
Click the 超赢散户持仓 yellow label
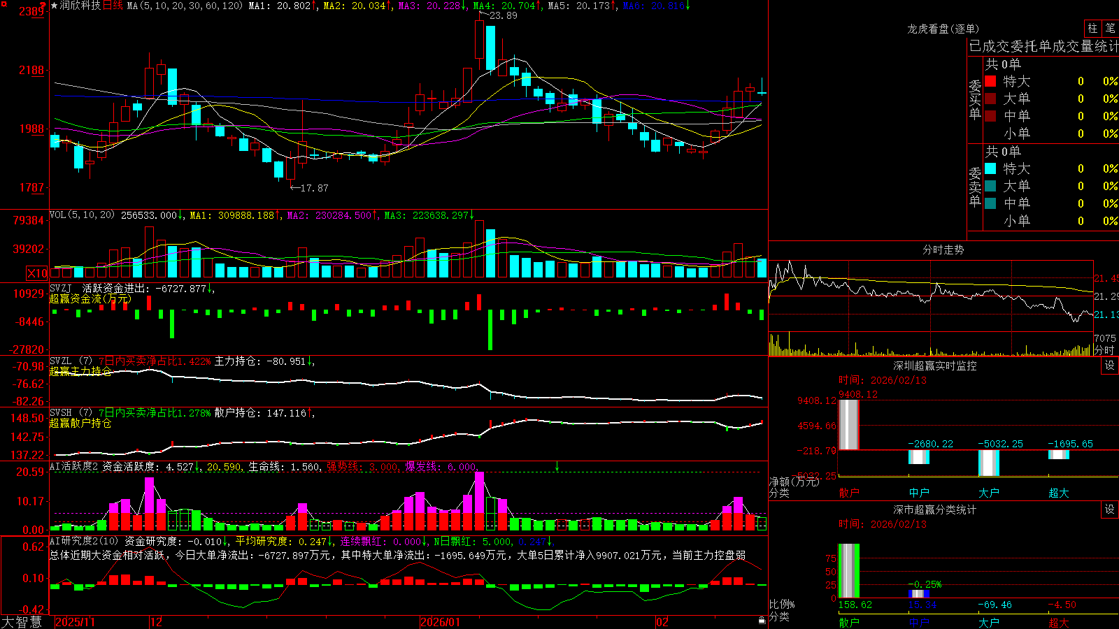click(x=80, y=423)
